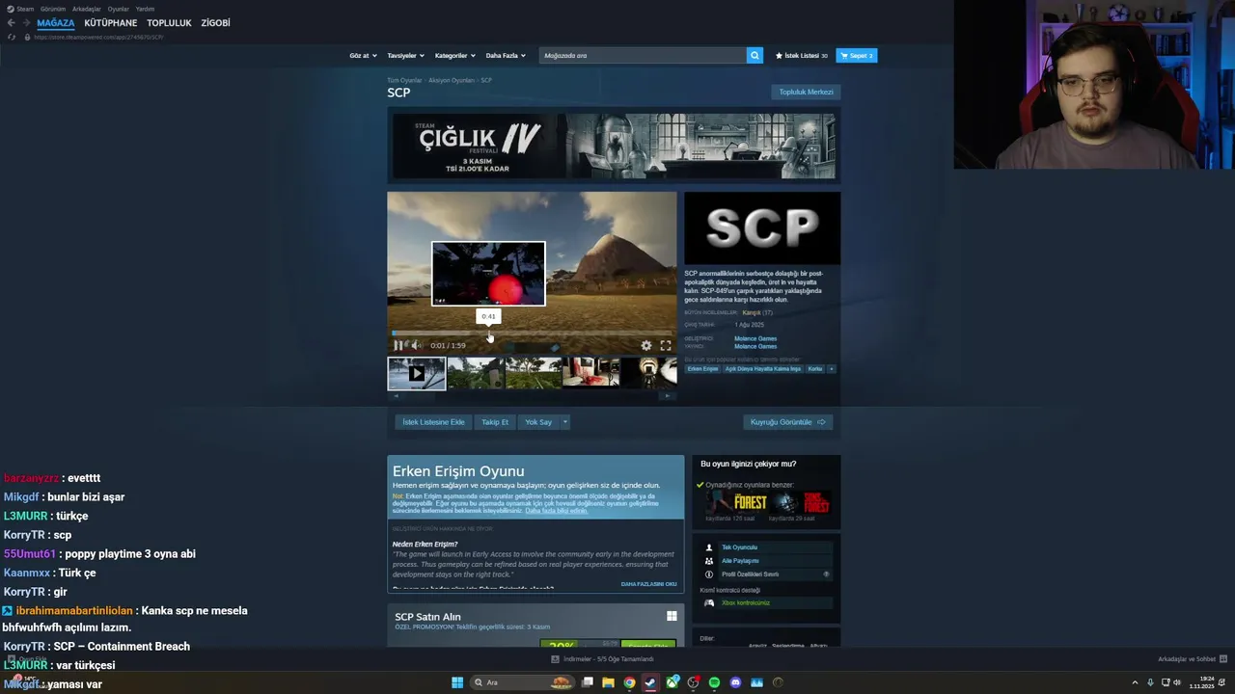Viewport: 1235px width, 694px height.
Task: Open the Windows Start menu
Action: pyautogui.click(x=457, y=682)
